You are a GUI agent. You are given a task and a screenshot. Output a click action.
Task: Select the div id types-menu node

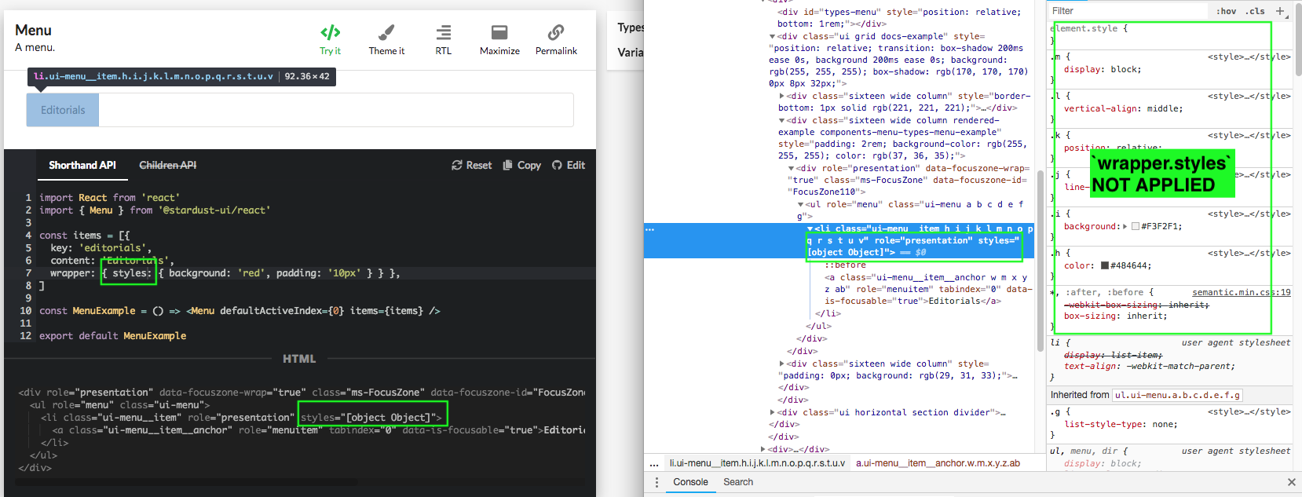coord(899,18)
